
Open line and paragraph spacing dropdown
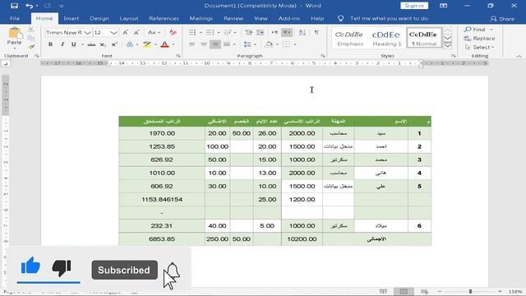(250, 44)
